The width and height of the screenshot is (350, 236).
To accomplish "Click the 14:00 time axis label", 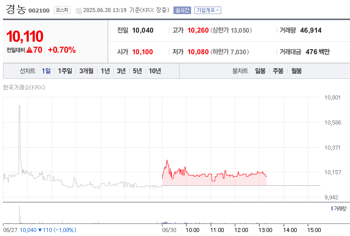I will coord(290,230).
